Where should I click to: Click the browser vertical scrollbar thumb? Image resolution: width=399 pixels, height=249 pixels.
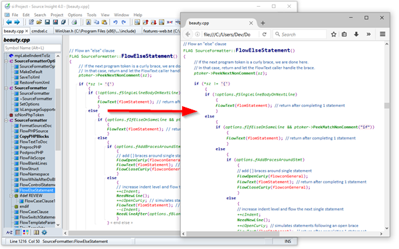point(387,106)
